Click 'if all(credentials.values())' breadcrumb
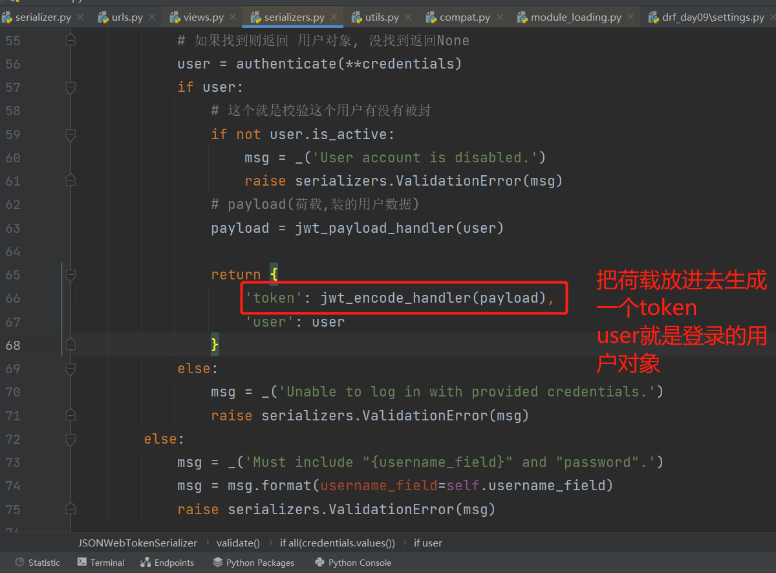The width and height of the screenshot is (776, 573). click(337, 543)
